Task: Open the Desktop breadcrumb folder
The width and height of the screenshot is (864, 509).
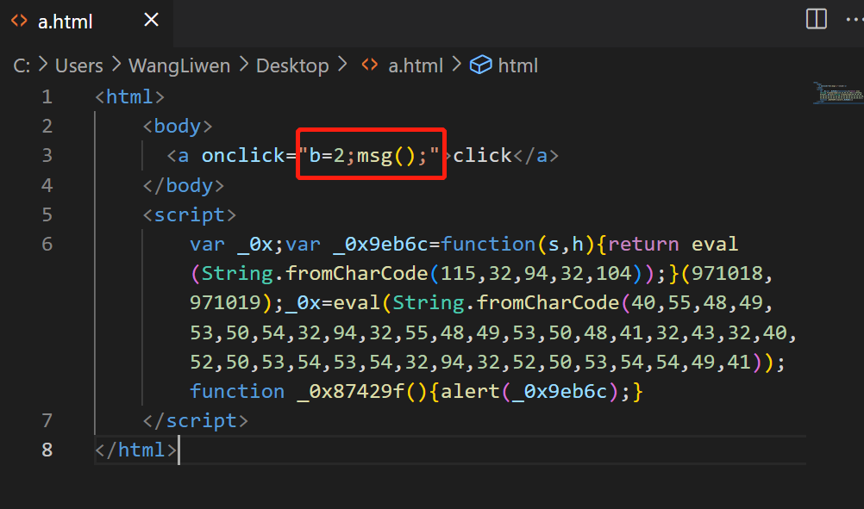Action: pyautogui.click(x=292, y=66)
